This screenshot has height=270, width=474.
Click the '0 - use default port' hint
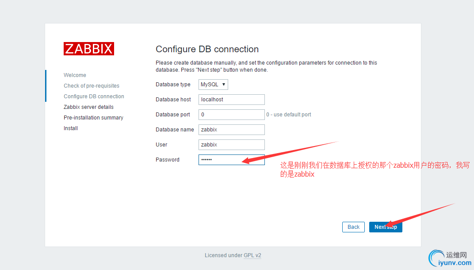click(x=288, y=114)
